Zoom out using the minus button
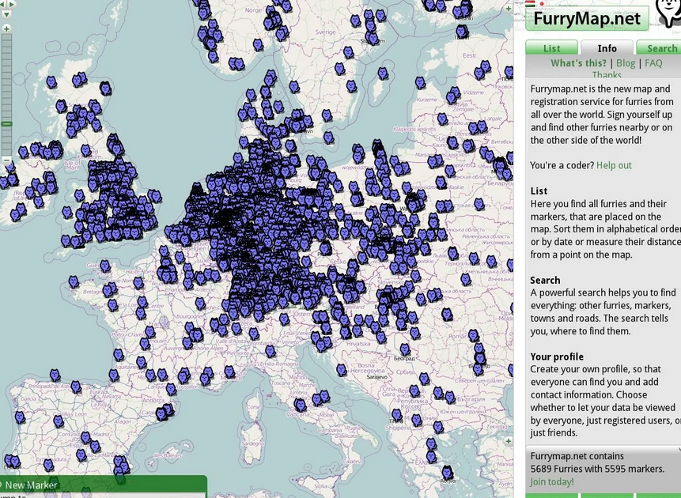Screen dimensions: 681x498 [6, 160]
